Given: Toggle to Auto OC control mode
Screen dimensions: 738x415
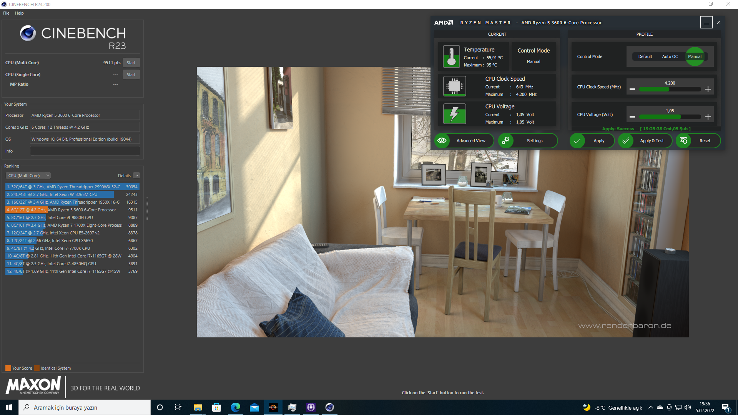Looking at the screenshot, I should [670, 56].
